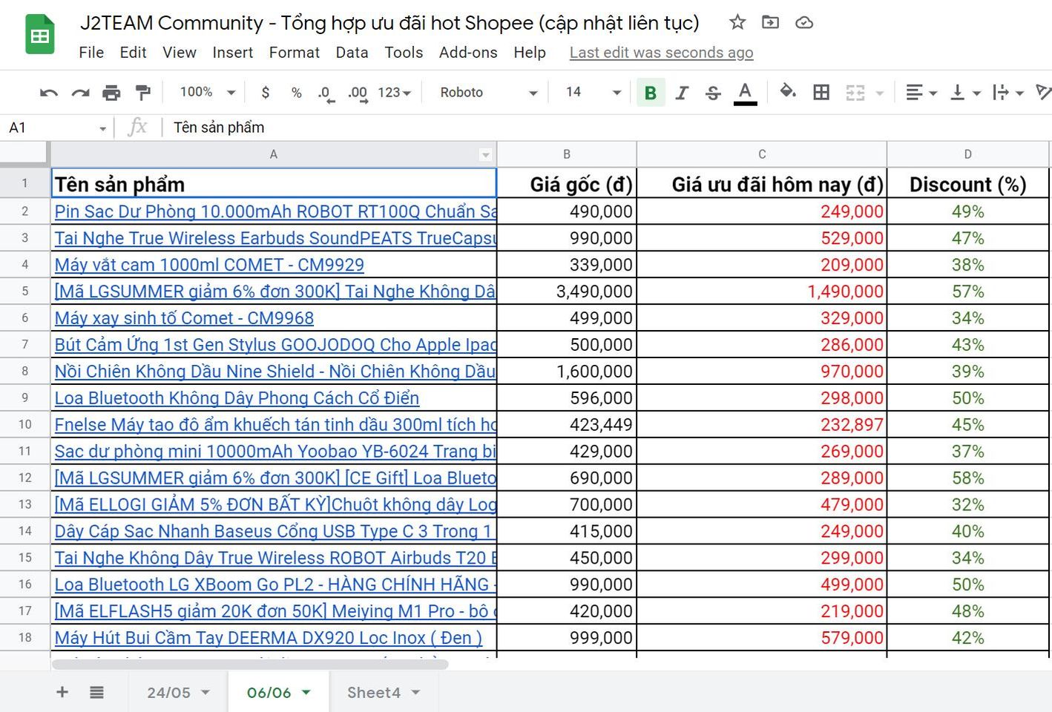Open the Edit menu
This screenshot has width=1052, height=712.
(133, 53)
